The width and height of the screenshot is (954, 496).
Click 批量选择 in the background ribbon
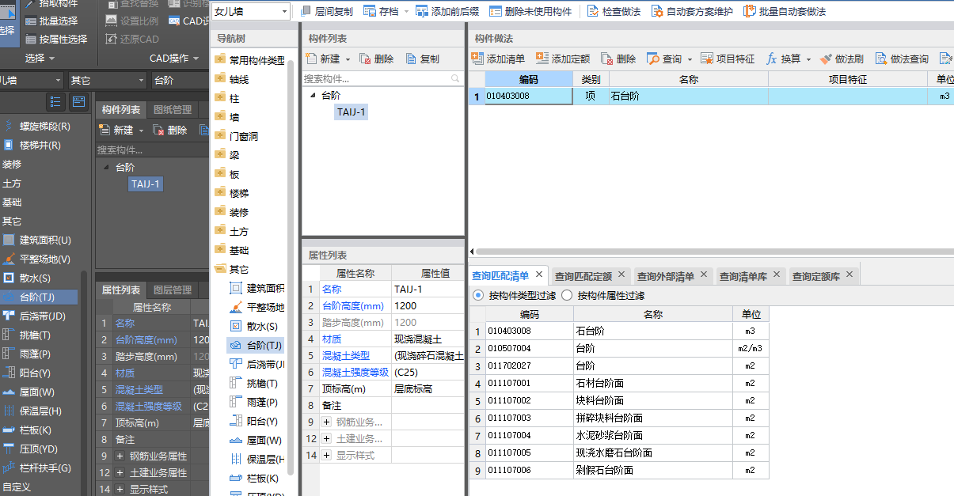point(51,21)
